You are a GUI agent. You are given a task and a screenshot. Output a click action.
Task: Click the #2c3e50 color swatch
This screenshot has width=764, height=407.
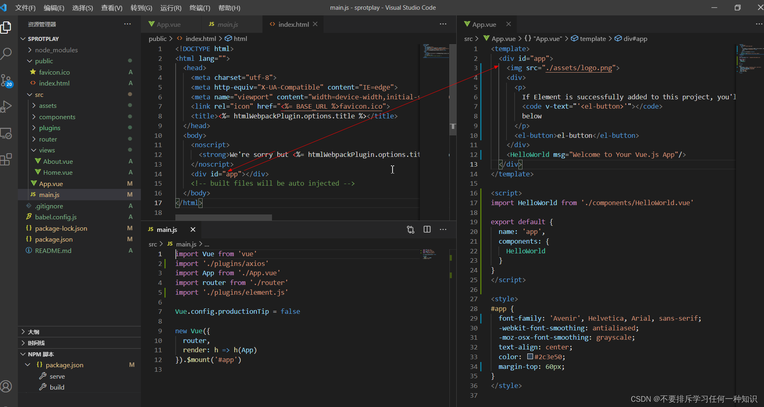click(530, 357)
